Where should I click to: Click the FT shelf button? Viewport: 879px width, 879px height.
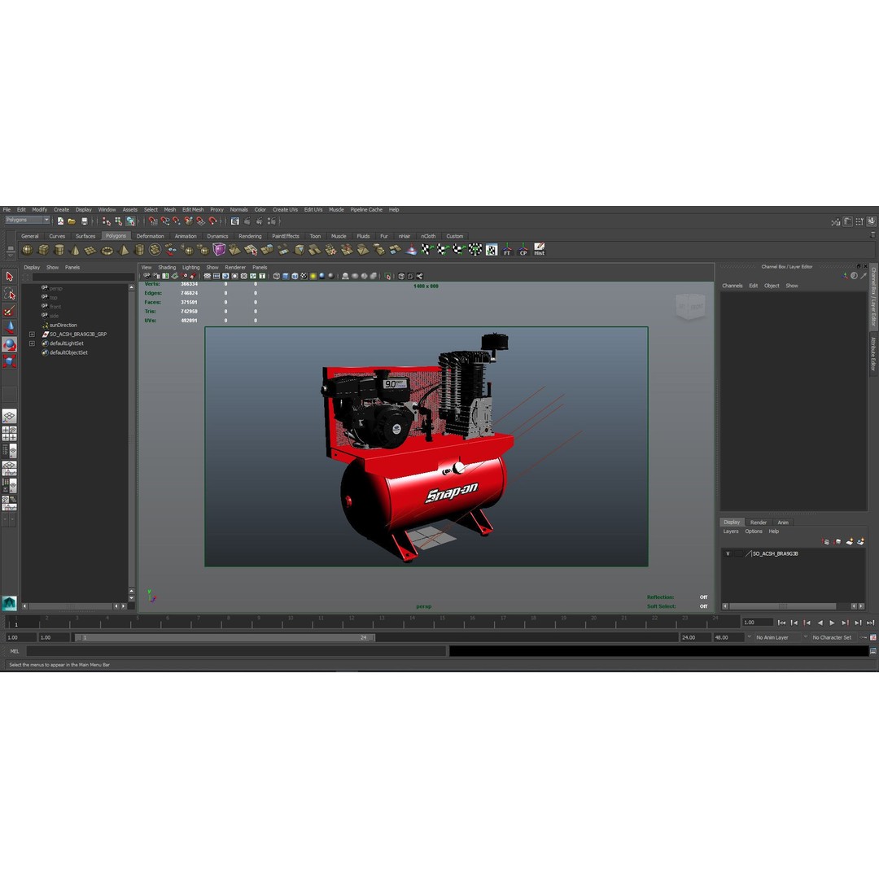coord(507,250)
